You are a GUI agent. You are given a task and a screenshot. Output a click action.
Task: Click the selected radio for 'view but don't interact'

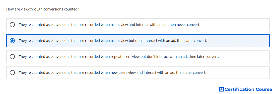[12, 41]
